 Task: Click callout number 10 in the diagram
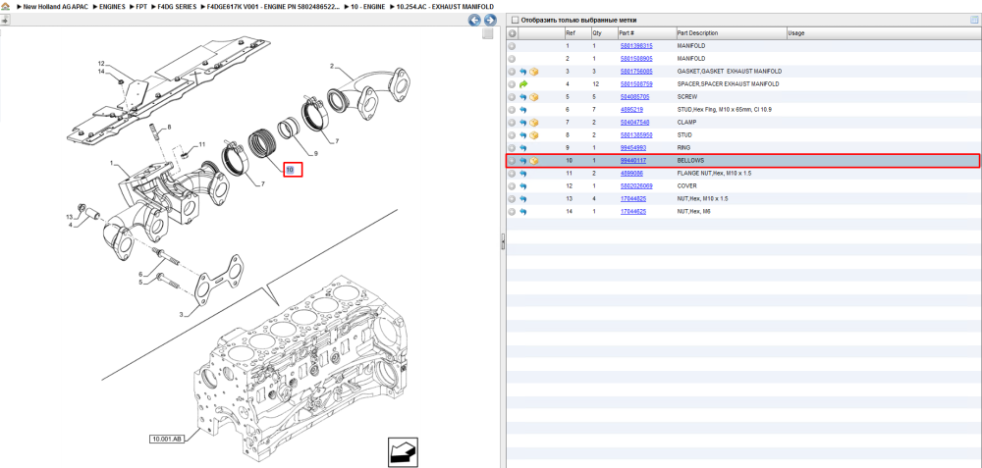coord(290,170)
